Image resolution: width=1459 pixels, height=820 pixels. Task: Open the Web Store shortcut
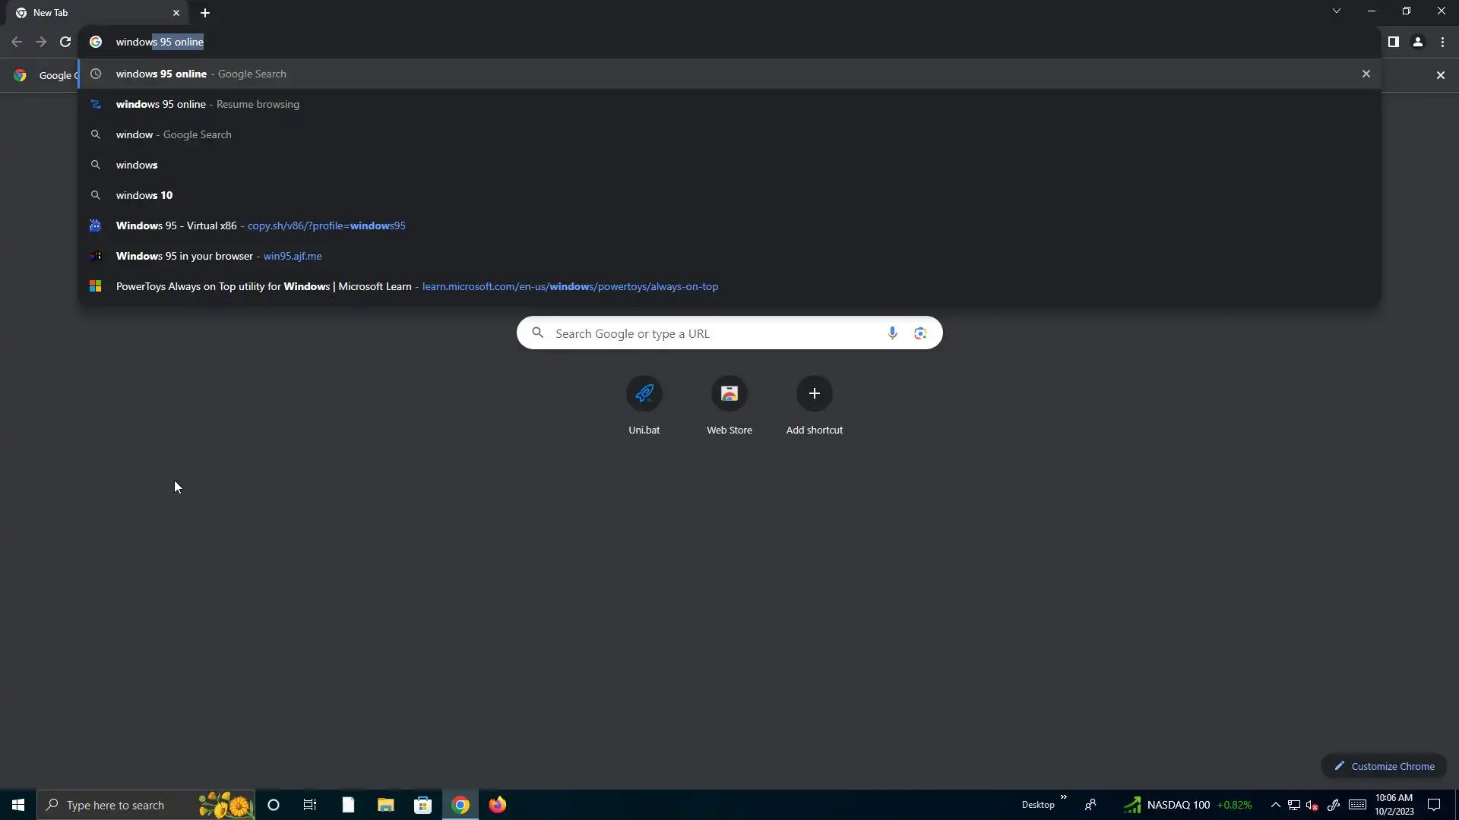pyautogui.click(x=729, y=393)
